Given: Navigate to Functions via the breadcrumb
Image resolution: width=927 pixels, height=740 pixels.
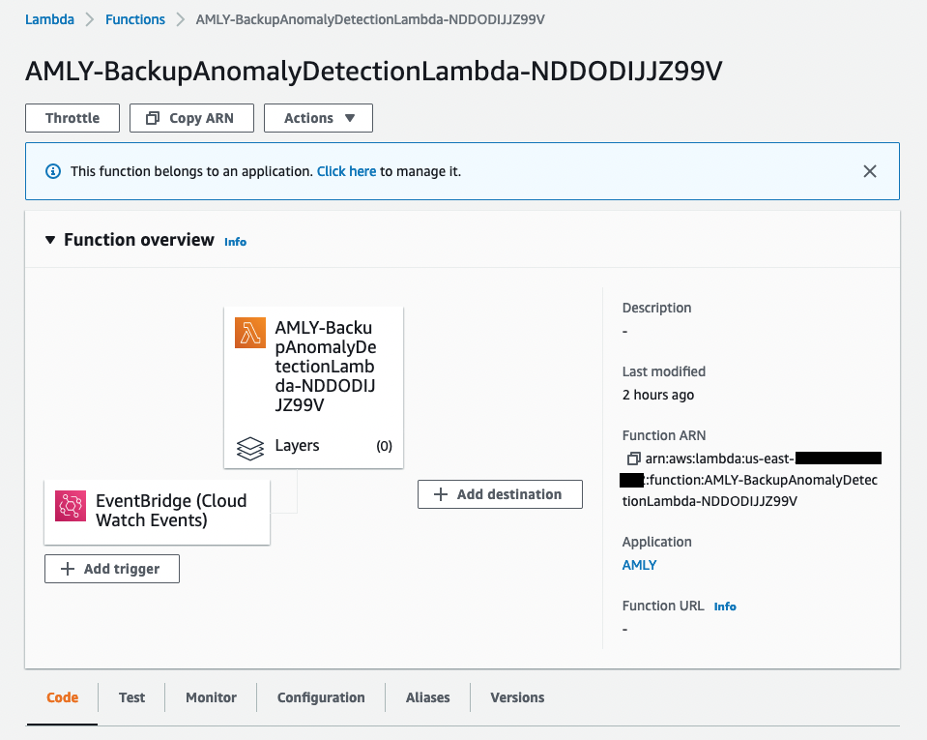Looking at the screenshot, I should 134,18.
